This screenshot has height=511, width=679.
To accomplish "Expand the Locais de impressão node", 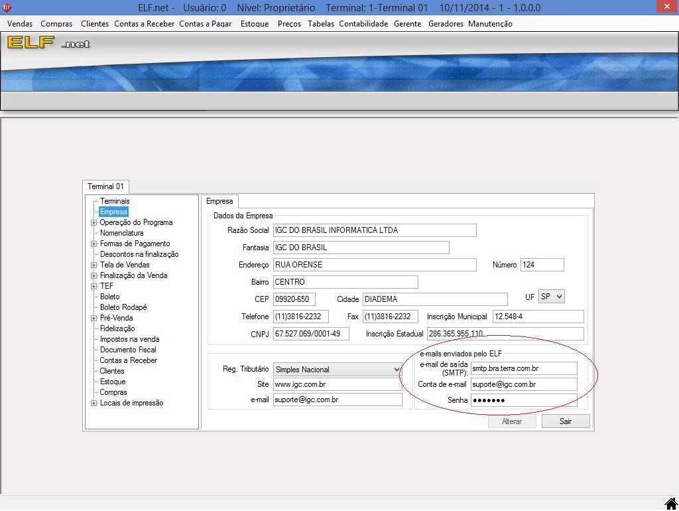I will click(x=93, y=403).
